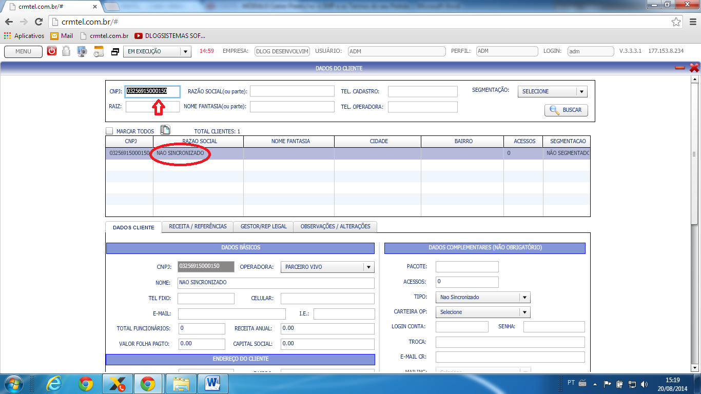Show hidden tray icons arrow
701x394 pixels.
[595, 384]
